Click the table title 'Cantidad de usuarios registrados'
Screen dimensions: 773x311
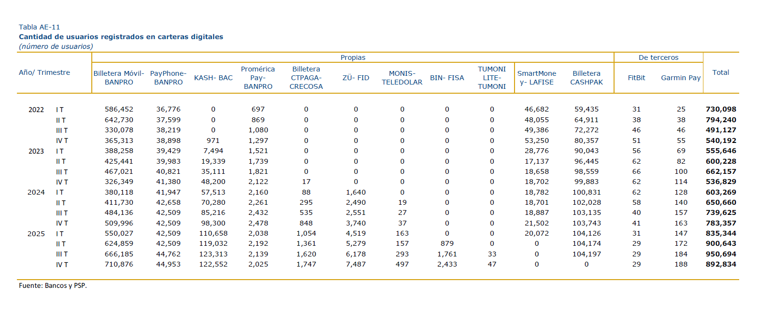click(121, 37)
